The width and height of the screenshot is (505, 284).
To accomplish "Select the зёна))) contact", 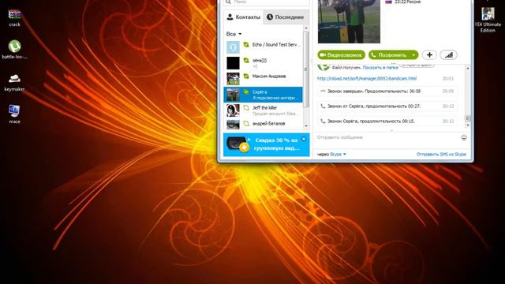I will pos(263,63).
